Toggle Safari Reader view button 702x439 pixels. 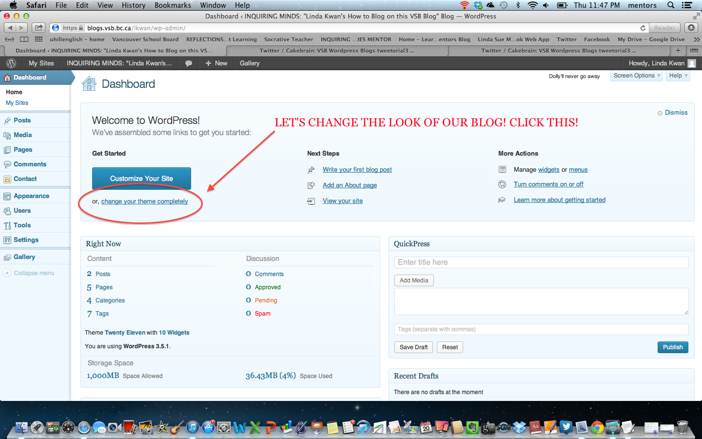664,28
